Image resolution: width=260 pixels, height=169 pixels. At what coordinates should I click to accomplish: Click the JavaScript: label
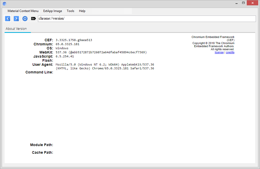[43, 56]
